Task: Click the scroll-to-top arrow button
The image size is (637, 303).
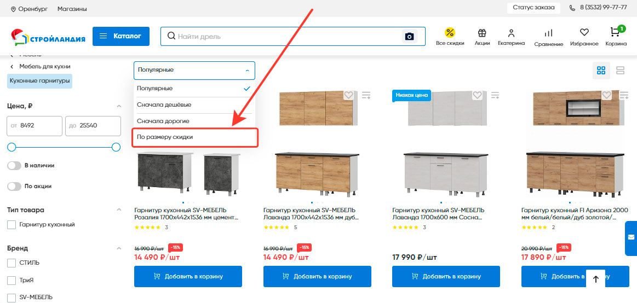Action: coord(595,279)
